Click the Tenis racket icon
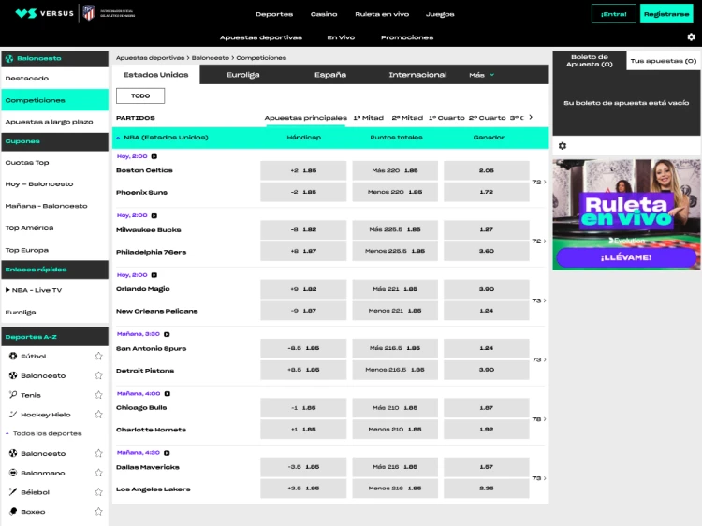 click(13, 395)
